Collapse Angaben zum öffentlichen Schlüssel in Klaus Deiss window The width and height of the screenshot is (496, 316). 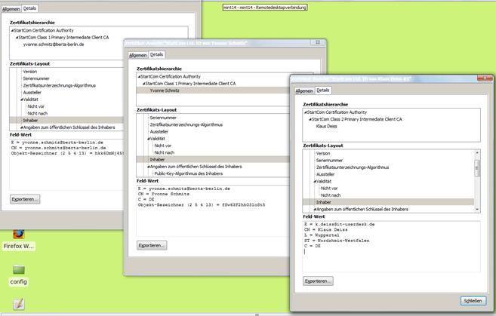pyautogui.click(x=315, y=209)
